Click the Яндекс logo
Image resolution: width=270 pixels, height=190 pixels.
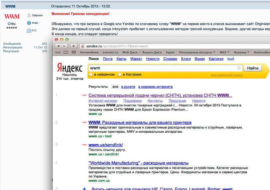point(69,68)
